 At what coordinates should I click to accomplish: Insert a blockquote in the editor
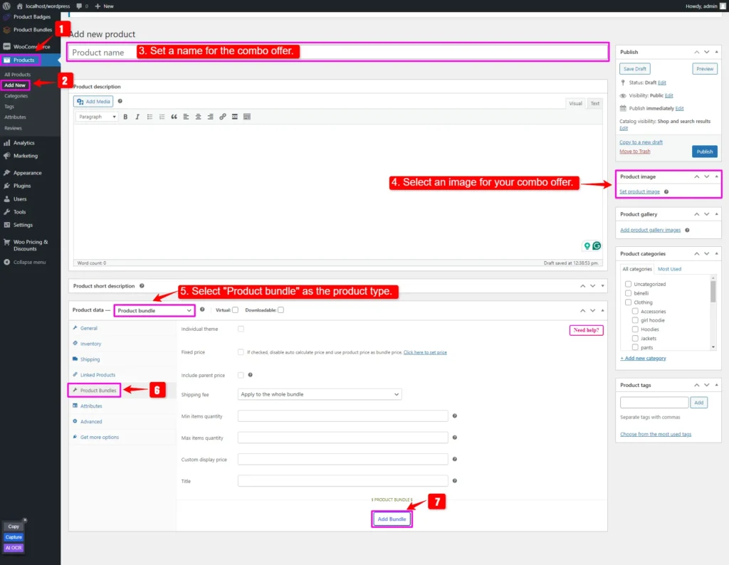coord(174,117)
